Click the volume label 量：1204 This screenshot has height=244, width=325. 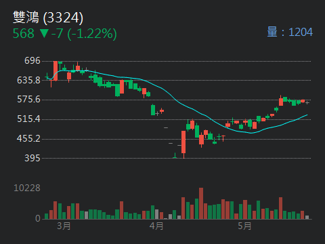(x=290, y=32)
